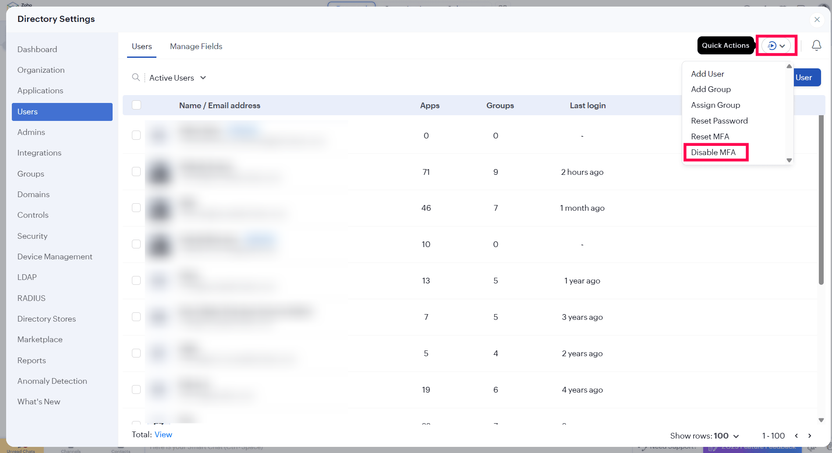Toggle the select-all users checkbox
This screenshot has width=832, height=453.
[x=136, y=105]
